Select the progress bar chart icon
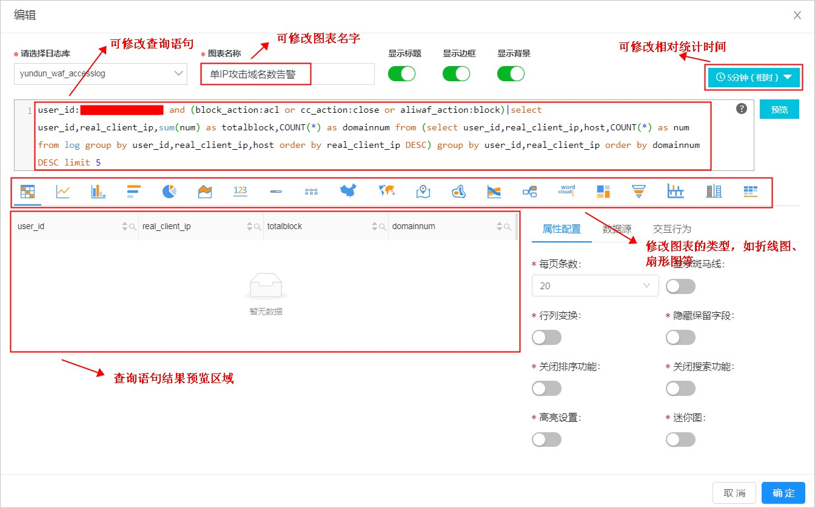The width and height of the screenshot is (815, 508). click(x=276, y=192)
